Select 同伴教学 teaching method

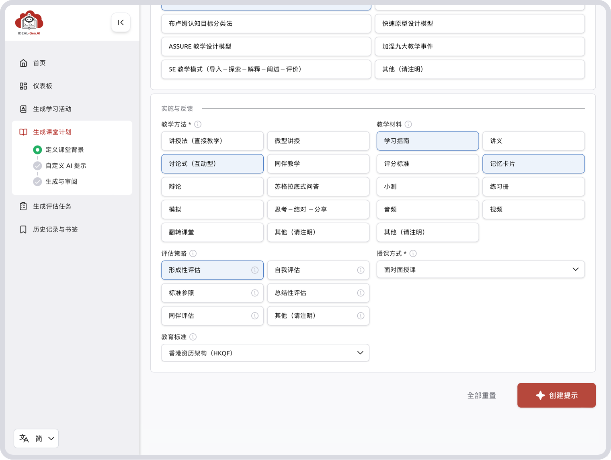pyautogui.click(x=318, y=164)
